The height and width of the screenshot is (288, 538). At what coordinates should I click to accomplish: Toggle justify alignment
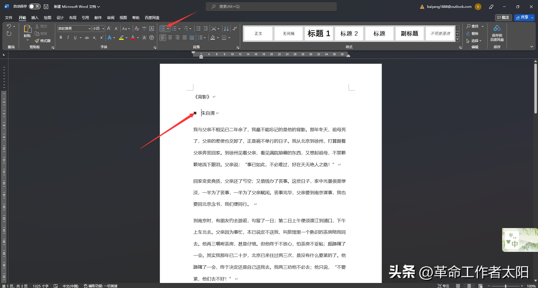point(185,38)
